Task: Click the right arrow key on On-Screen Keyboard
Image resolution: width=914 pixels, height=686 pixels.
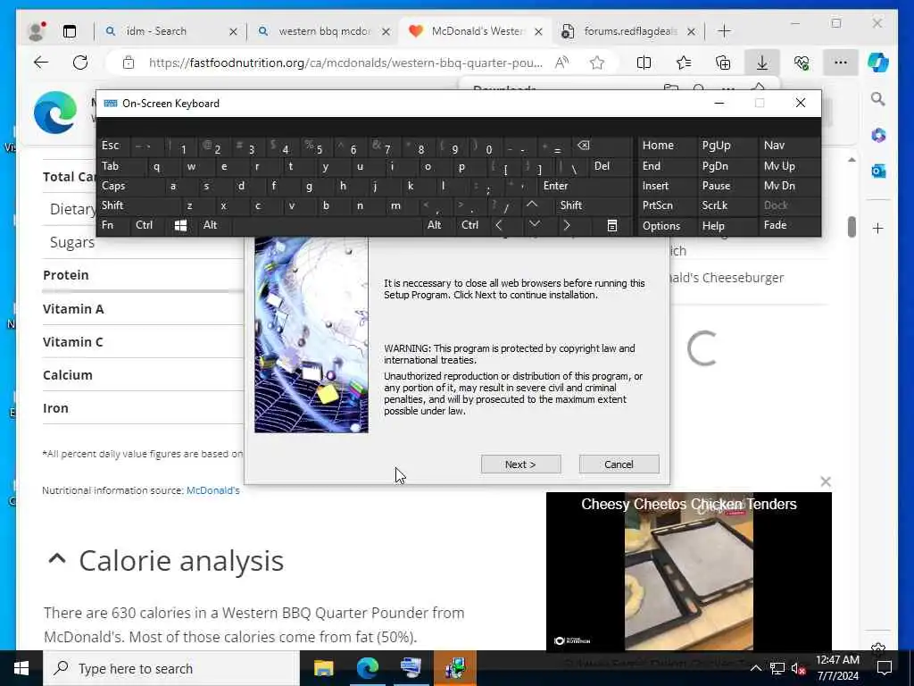Action: pyautogui.click(x=567, y=226)
